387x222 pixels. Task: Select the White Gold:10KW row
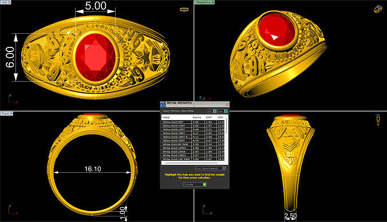(193, 152)
